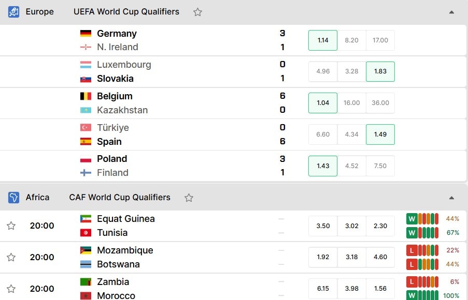Click the Zambia flag icon
The width and height of the screenshot is (468, 300).
click(x=86, y=282)
